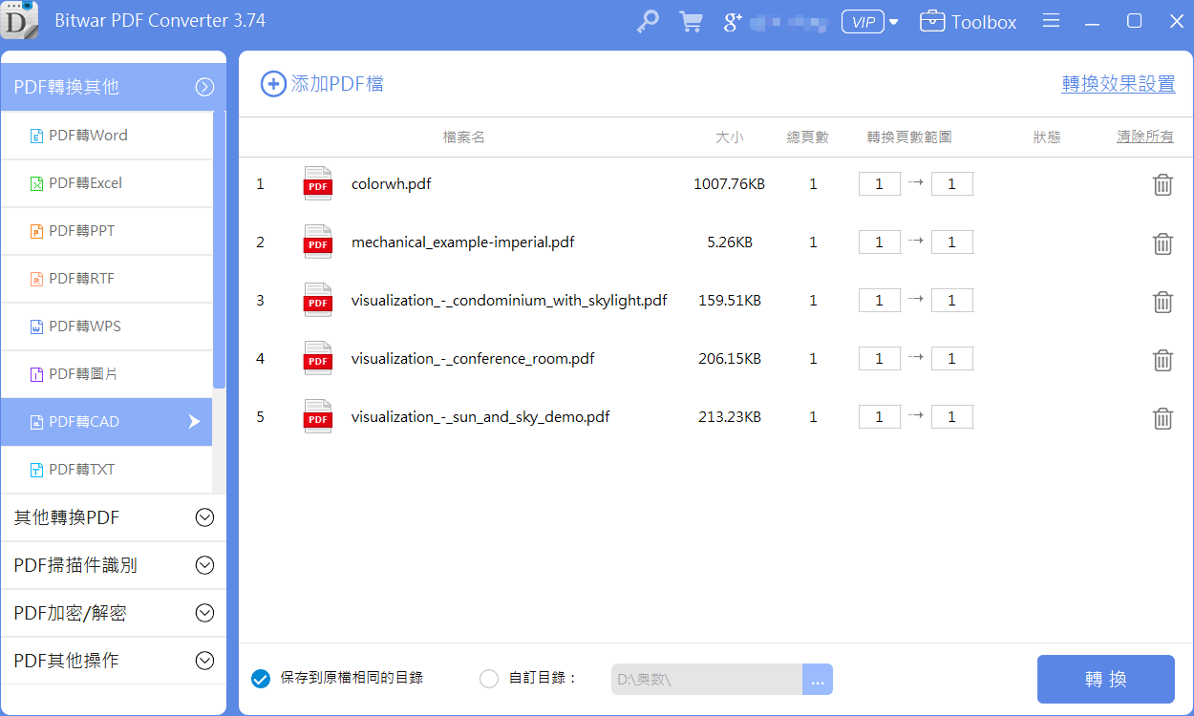
Task: Open the shopping cart icon
Action: [691, 21]
